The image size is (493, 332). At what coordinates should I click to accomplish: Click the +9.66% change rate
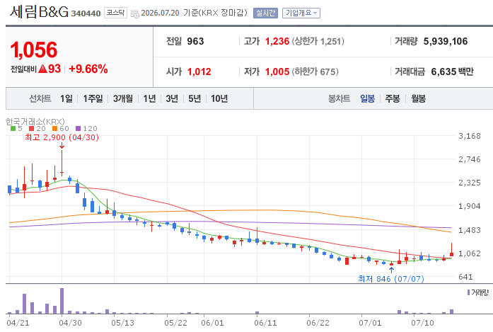pyautogui.click(x=88, y=69)
